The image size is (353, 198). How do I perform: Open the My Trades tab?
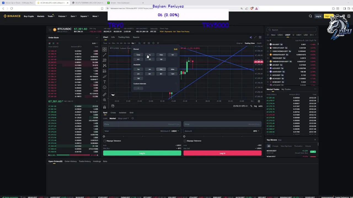[x=286, y=89]
